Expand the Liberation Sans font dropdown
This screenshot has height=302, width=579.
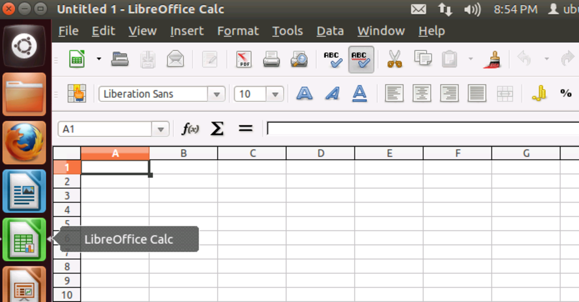[216, 94]
